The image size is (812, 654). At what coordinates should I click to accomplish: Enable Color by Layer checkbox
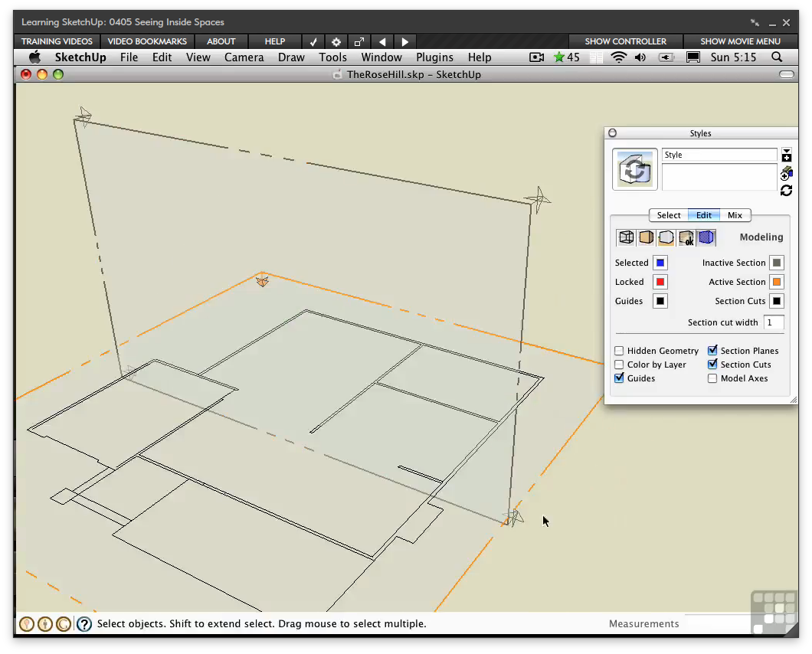point(619,365)
